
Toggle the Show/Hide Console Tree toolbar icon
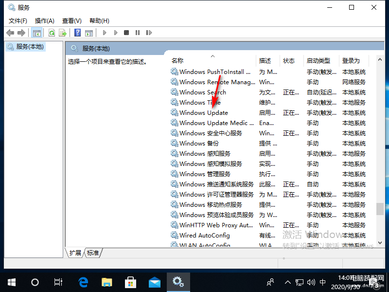click(37, 33)
